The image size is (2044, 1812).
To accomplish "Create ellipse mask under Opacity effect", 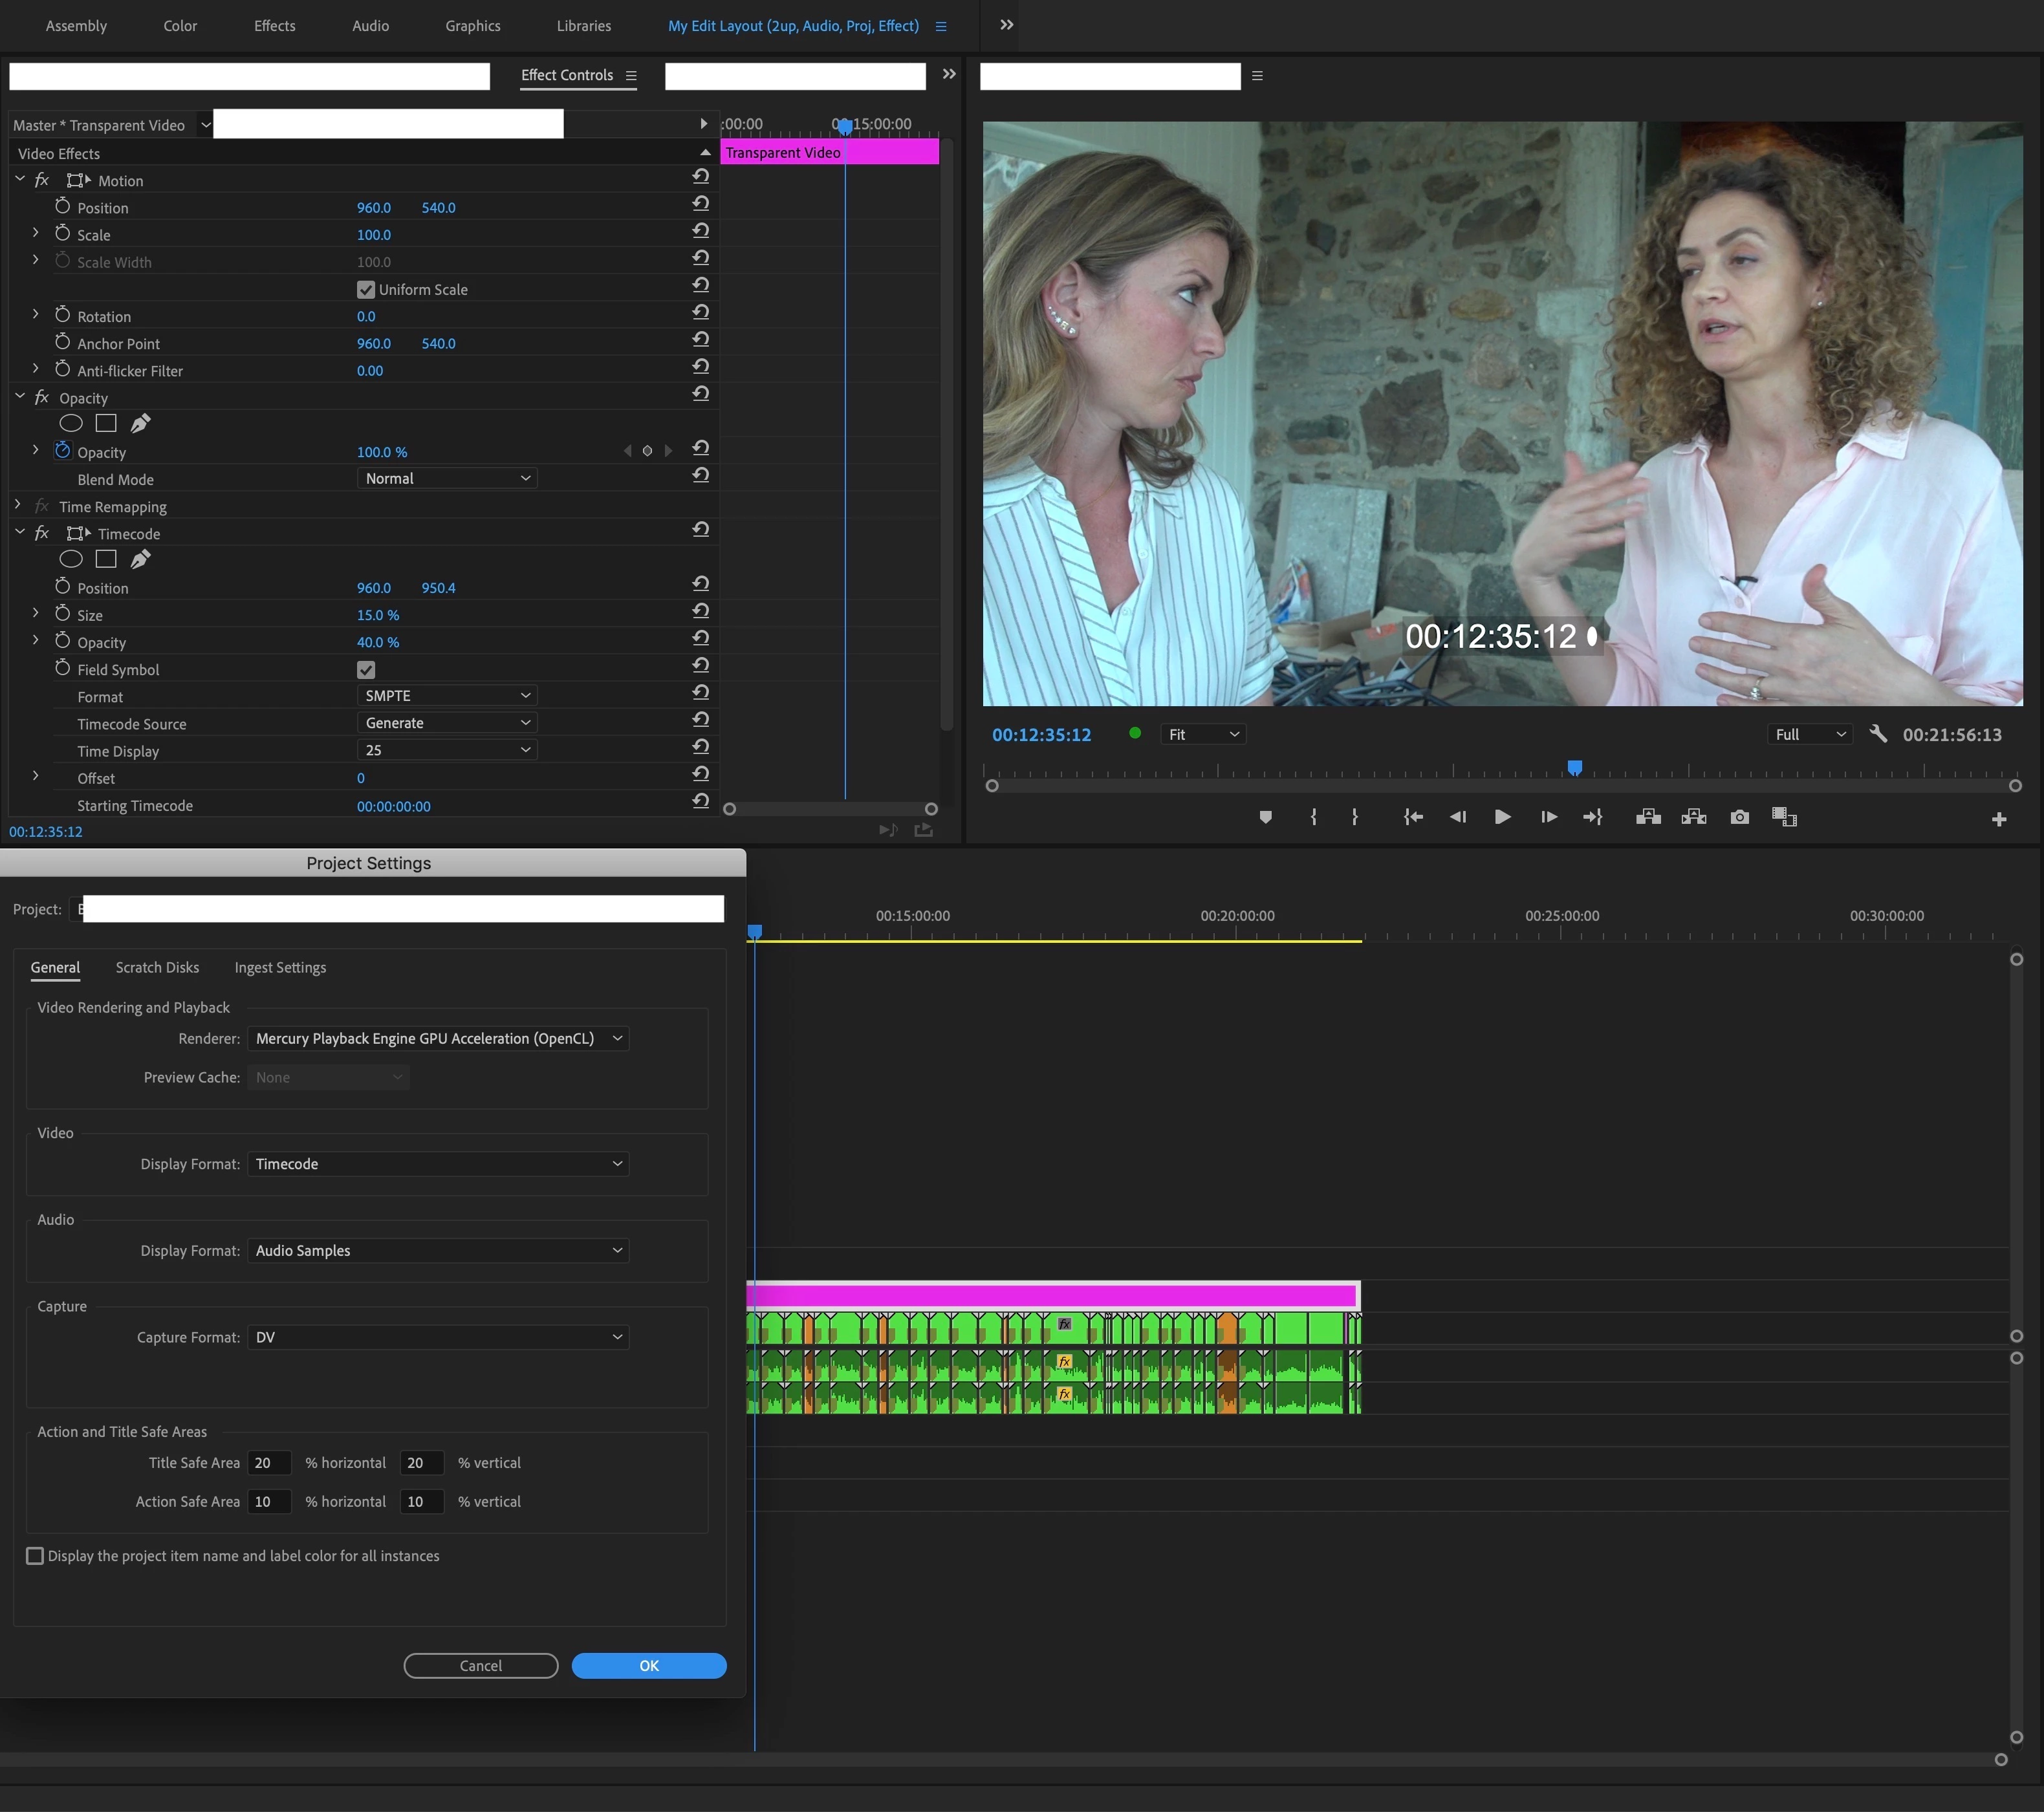I will click(x=71, y=424).
